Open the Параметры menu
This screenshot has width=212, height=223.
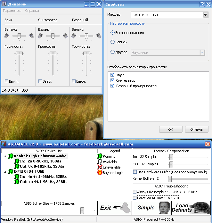12,11
